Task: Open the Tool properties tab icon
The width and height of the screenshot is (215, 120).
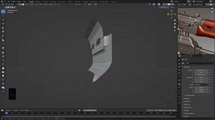Action: [179, 60]
